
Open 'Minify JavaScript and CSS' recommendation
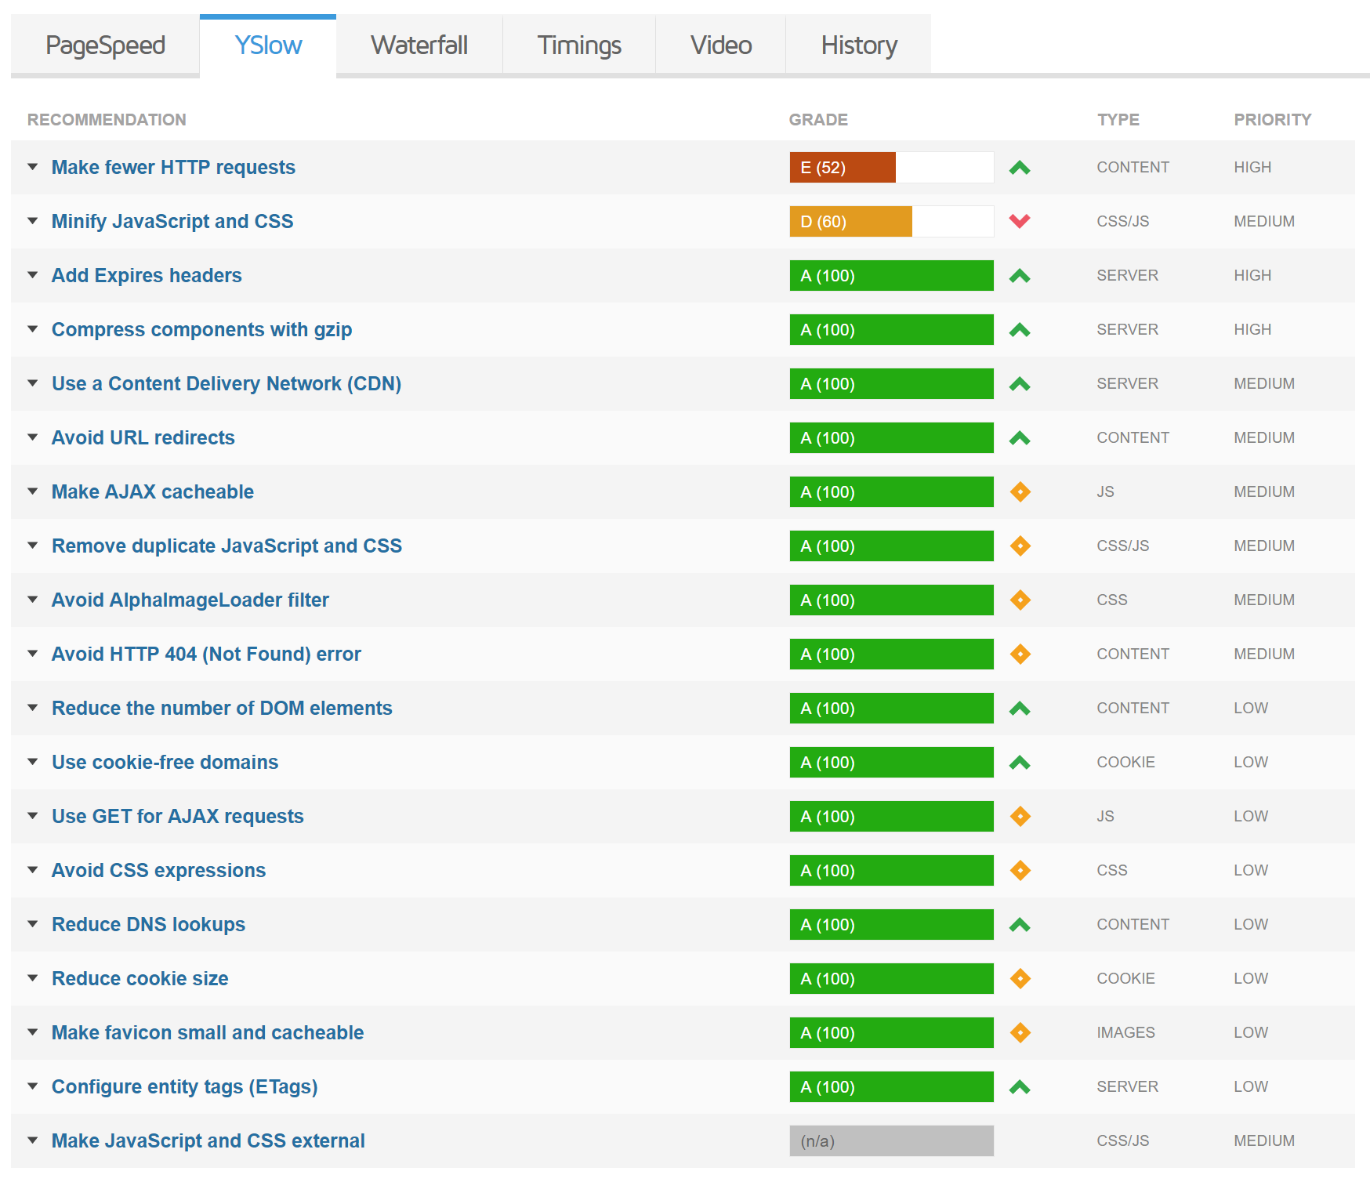(172, 221)
